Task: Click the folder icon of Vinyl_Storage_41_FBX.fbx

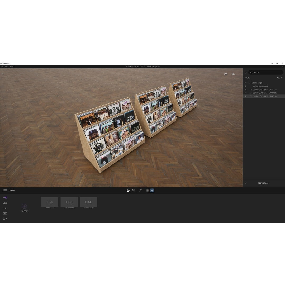Action: point(254,89)
